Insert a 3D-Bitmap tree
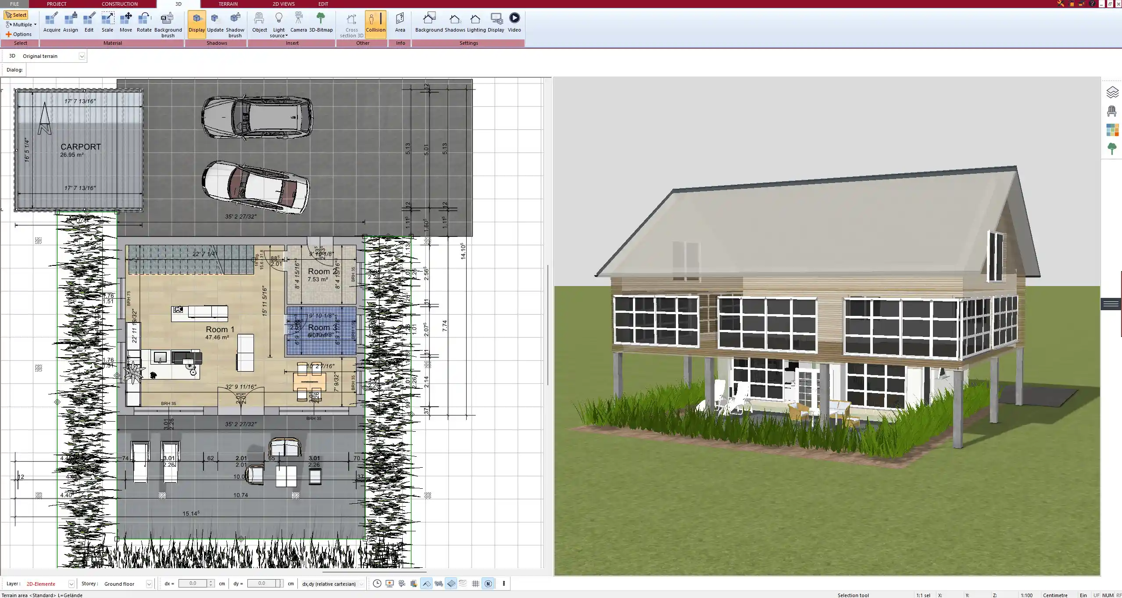 pos(321,22)
